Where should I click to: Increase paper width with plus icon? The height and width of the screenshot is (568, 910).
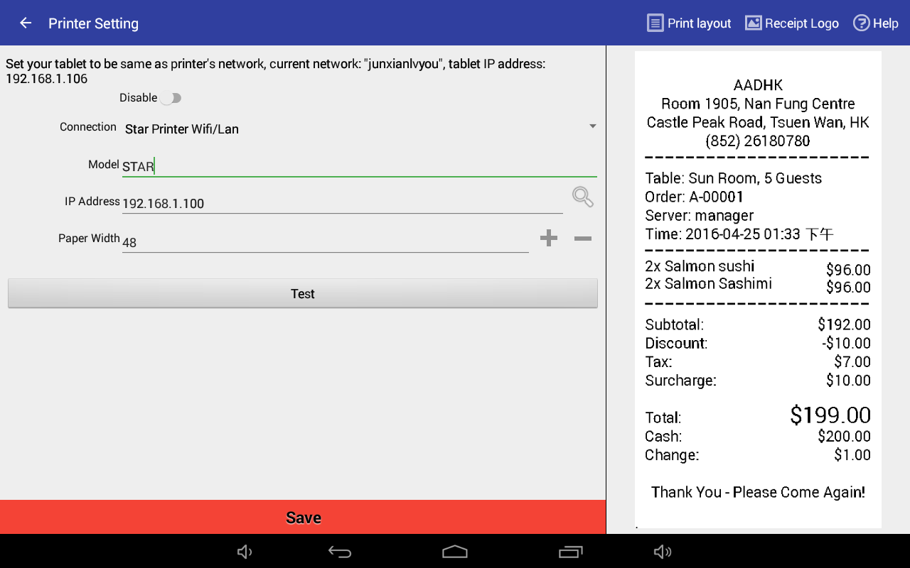click(x=549, y=239)
